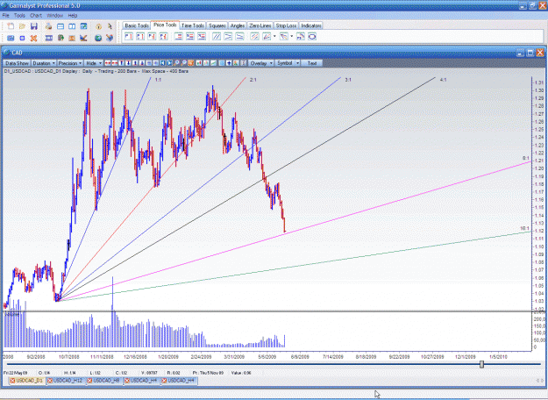Switch to the Squares tab
The image size is (548, 400).
tap(217, 25)
